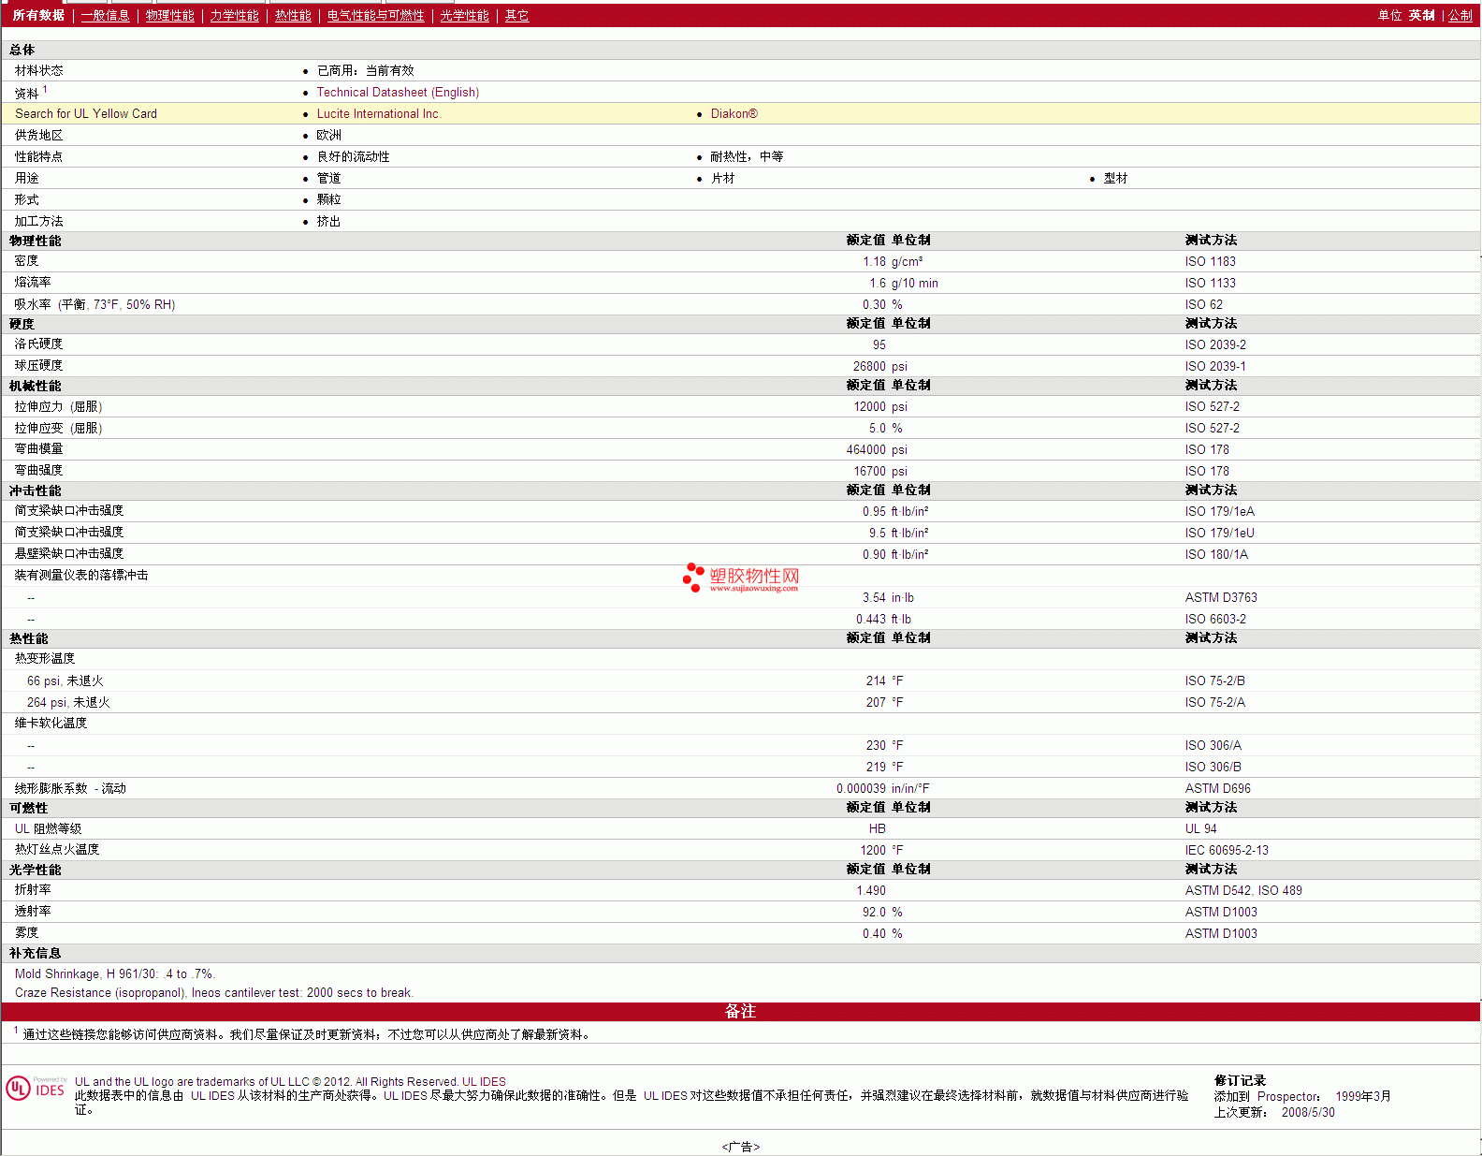Screen dimensions: 1482x1156
Task: Jump to 电气性能与可燃性 tab
Action: point(375,16)
